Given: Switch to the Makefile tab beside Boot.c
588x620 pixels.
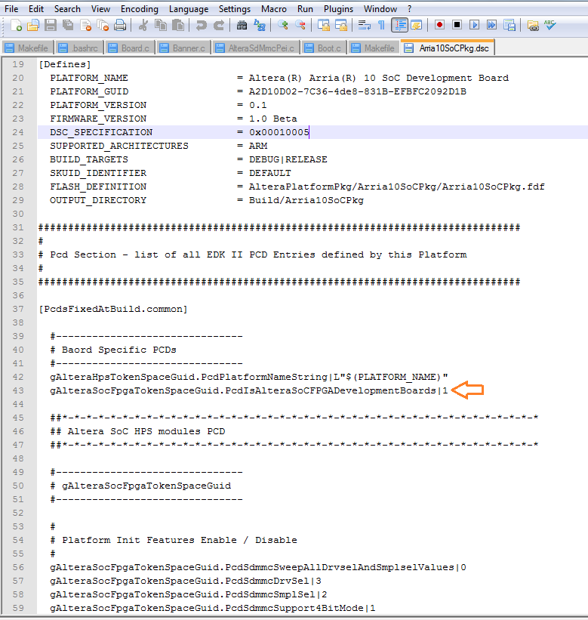Looking at the screenshot, I should tap(374, 48).
